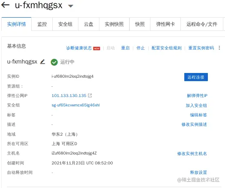Click 修改实例描述 link
This screenshot has width=225, height=188.
tap(194, 124)
